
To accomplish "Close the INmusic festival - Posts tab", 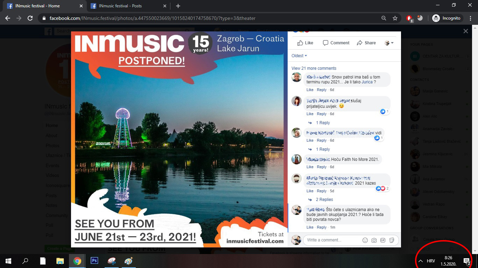I will [x=165, y=6].
